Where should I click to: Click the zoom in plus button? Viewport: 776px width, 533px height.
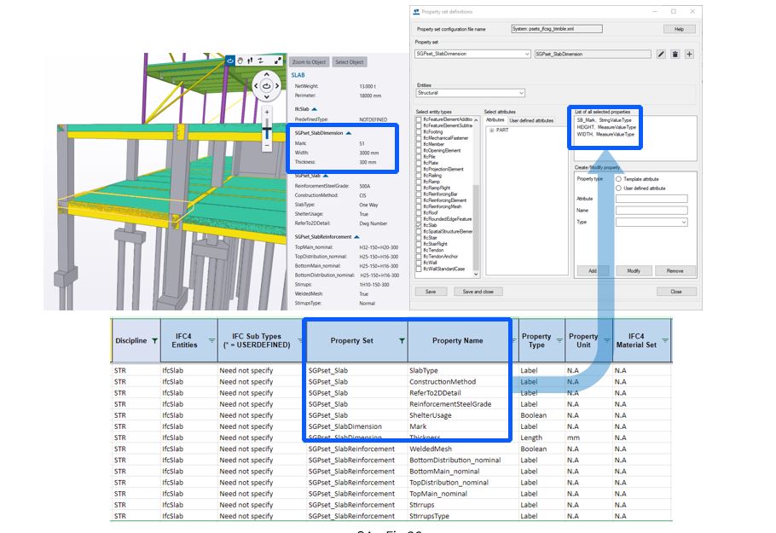pyautogui.click(x=267, y=112)
